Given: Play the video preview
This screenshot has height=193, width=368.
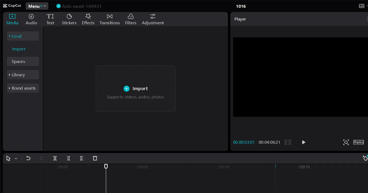Looking at the screenshot, I should (303, 142).
